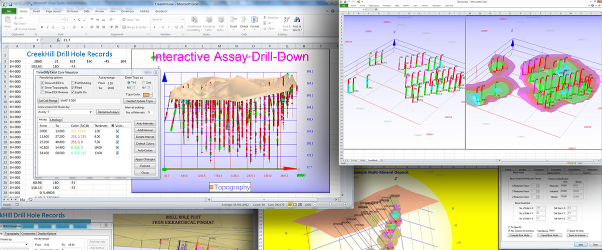Click the Wrap Text icon

(124, 19)
